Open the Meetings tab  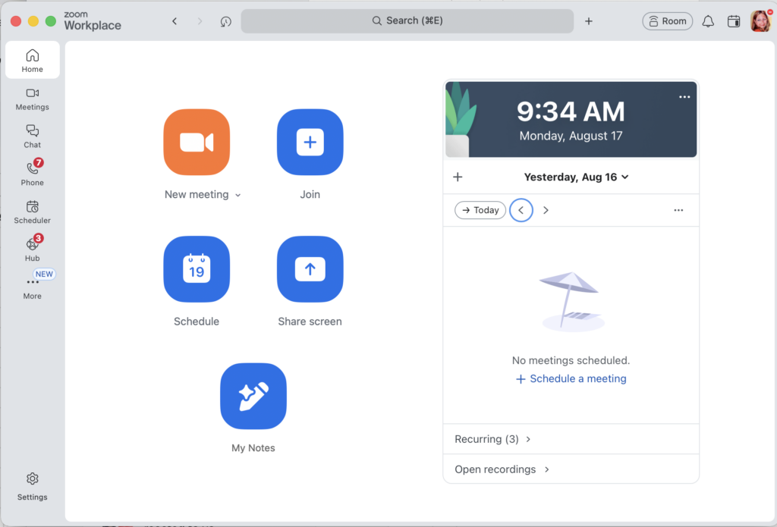pos(32,99)
